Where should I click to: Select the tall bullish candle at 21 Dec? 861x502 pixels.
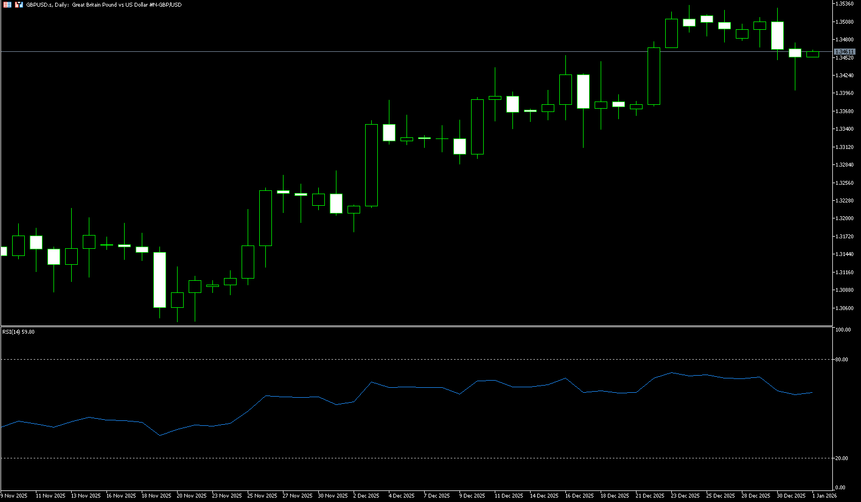click(x=654, y=76)
